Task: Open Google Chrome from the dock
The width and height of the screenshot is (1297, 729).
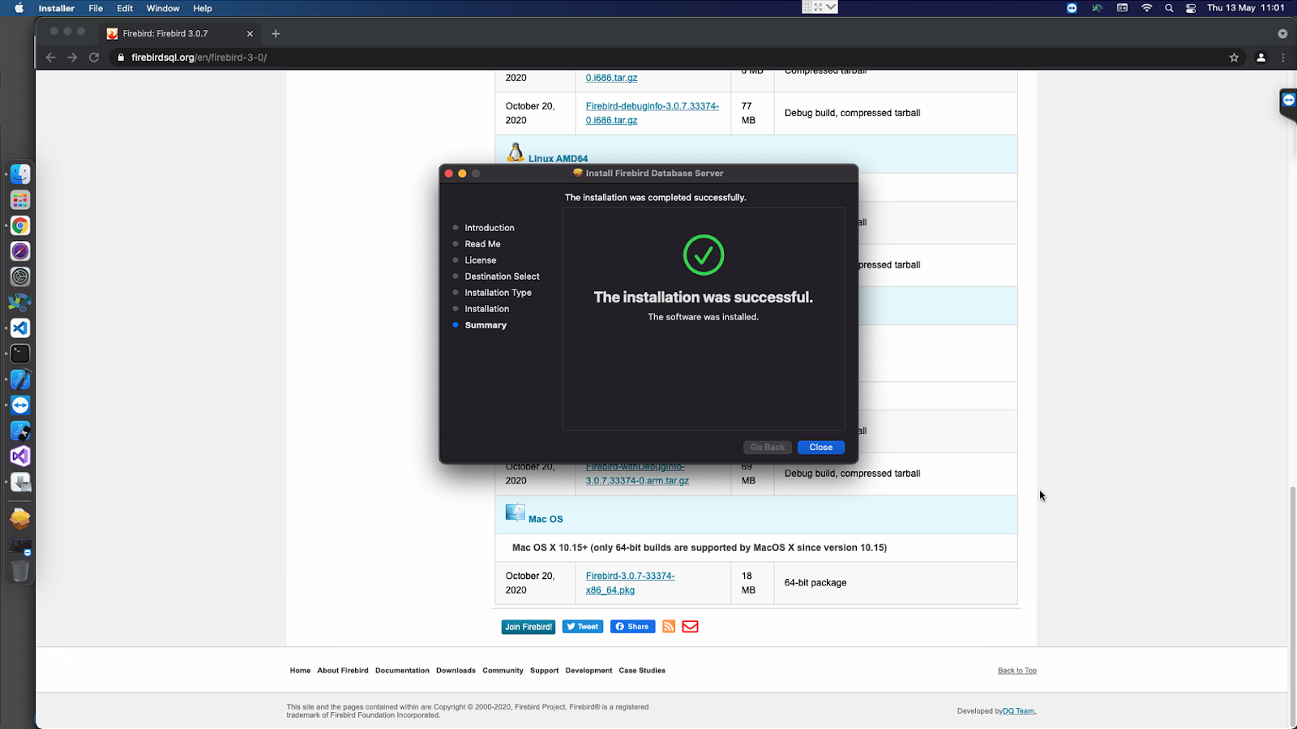Action: click(x=20, y=225)
